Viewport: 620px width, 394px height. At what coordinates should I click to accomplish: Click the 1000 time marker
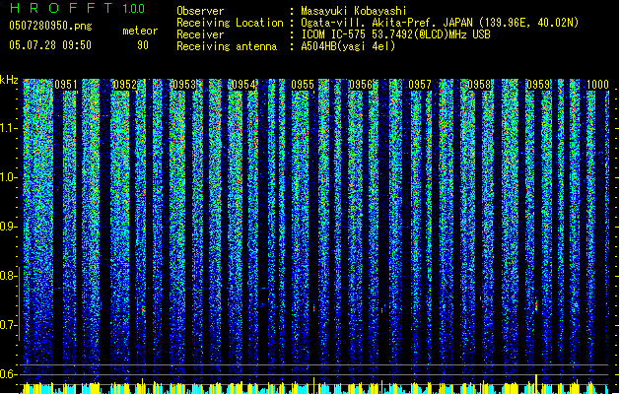pos(597,85)
